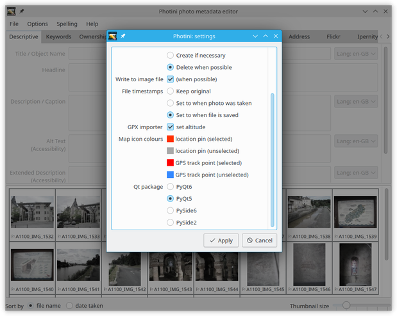This screenshot has width=397, height=316.
Task: Open Lang dropdown for Extended Description
Action: (356, 173)
